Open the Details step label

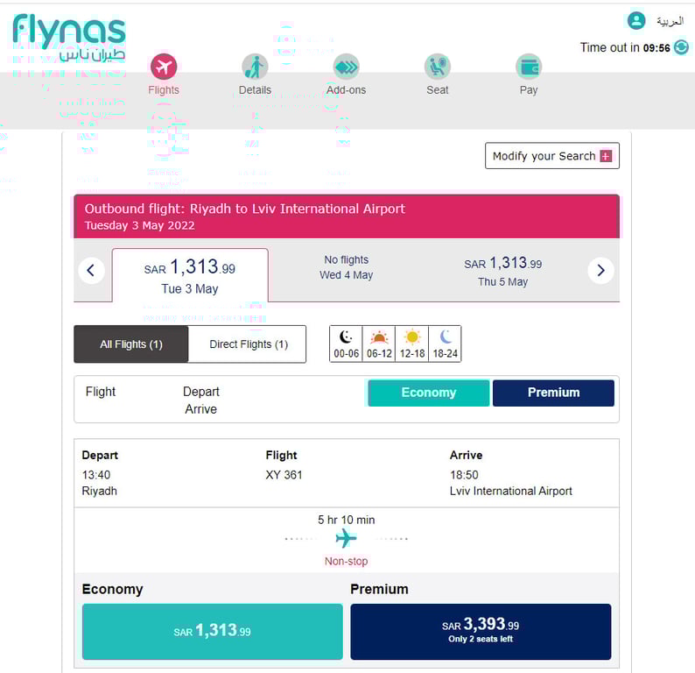point(255,90)
